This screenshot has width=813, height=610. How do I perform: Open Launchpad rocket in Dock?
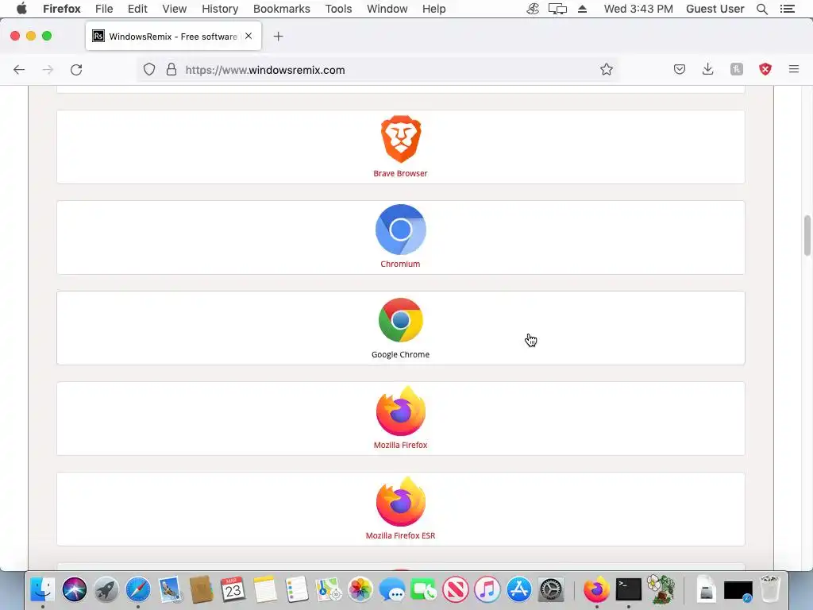[106, 590]
